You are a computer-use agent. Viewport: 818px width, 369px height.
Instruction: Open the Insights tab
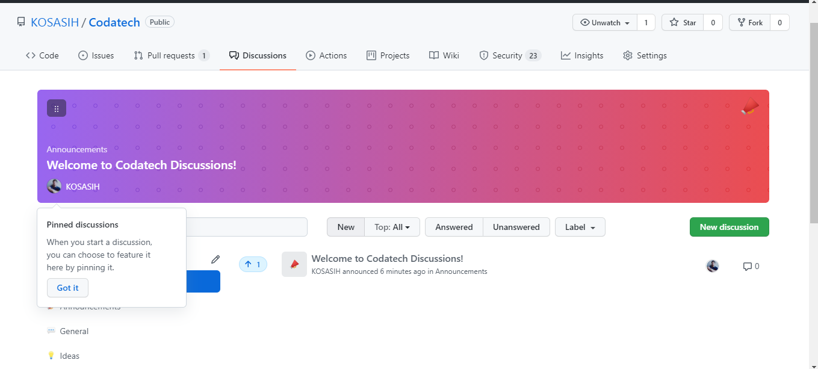[582, 55]
